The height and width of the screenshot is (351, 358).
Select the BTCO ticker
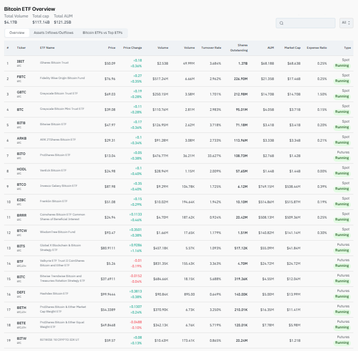22,185
